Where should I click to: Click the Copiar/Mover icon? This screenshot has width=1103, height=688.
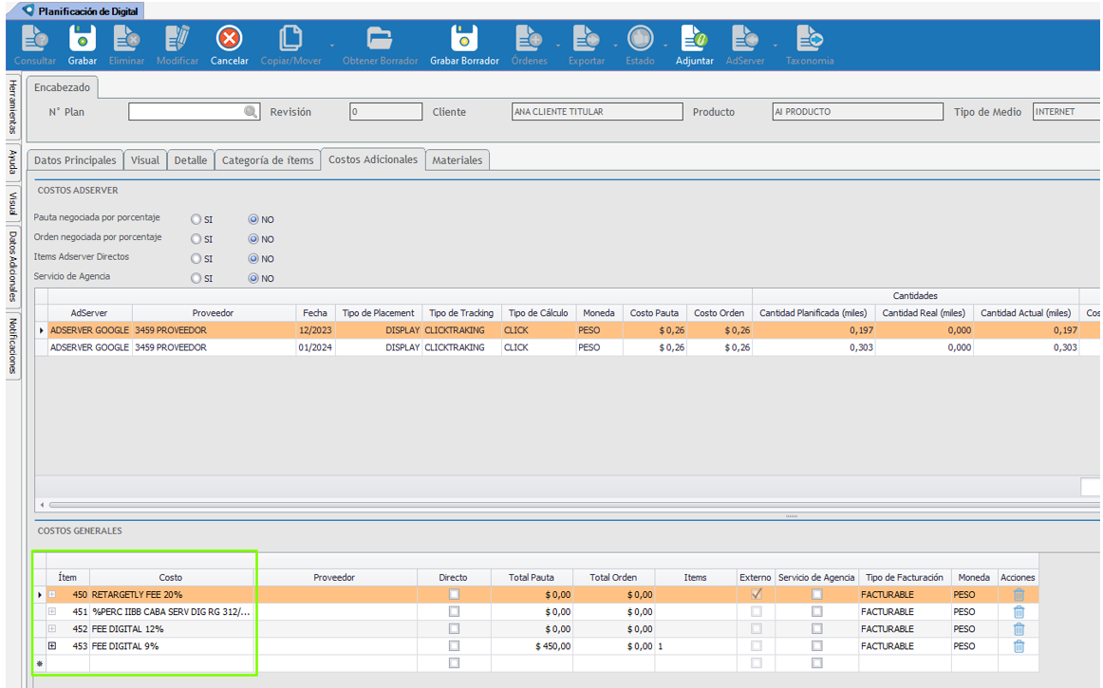(x=290, y=40)
